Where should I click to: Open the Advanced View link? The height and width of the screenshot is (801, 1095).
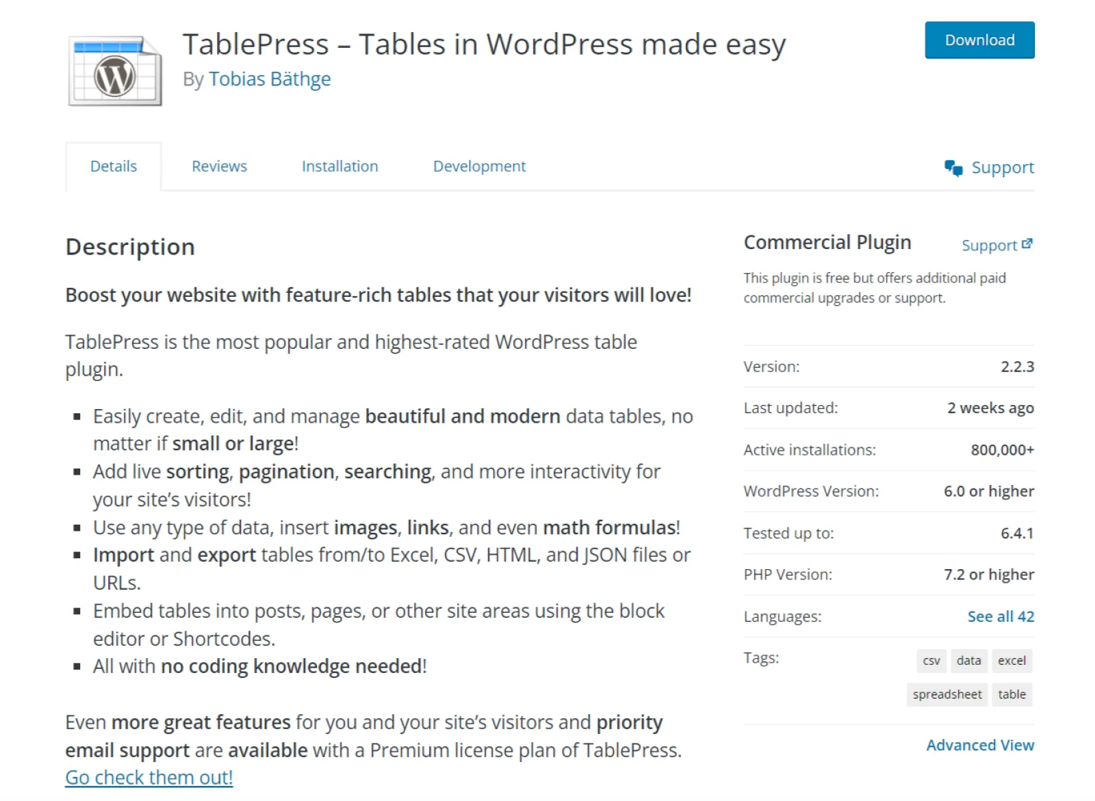pos(979,745)
